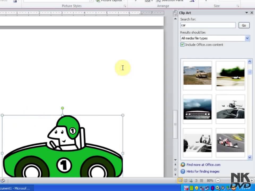Click the top-center sizing handle of the car
Viewport: 255px width, 191px height.
pos(62,115)
